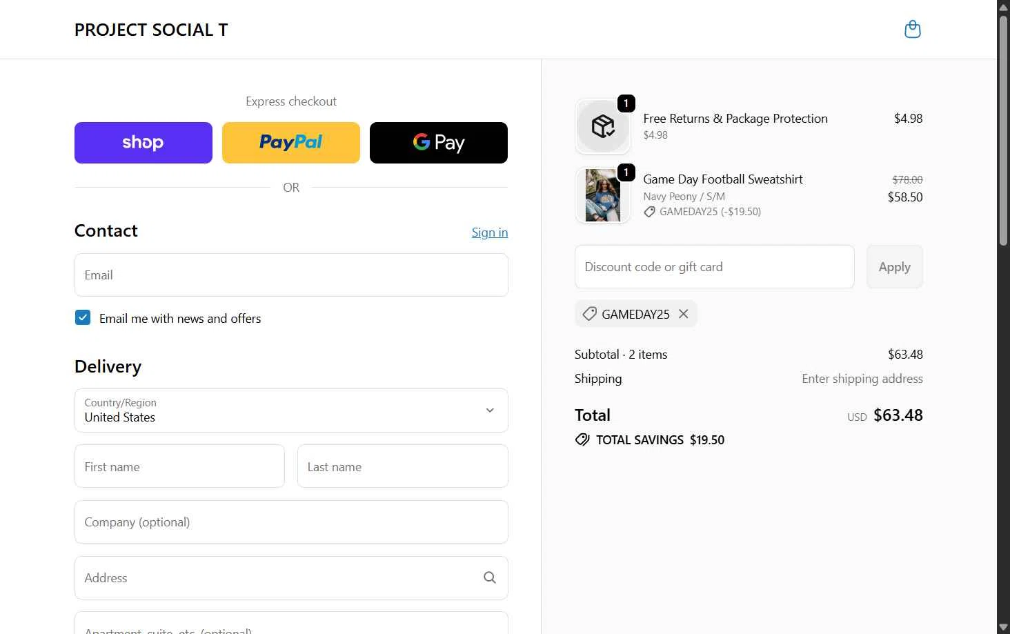Click the Delivery section heading
1010x634 pixels.
pyautogui.click(x=108, y=366)
